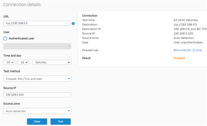The height and width of the screenshot is (126, 207).
Task: Click the Authenticated user label
Action: point(21,38)
